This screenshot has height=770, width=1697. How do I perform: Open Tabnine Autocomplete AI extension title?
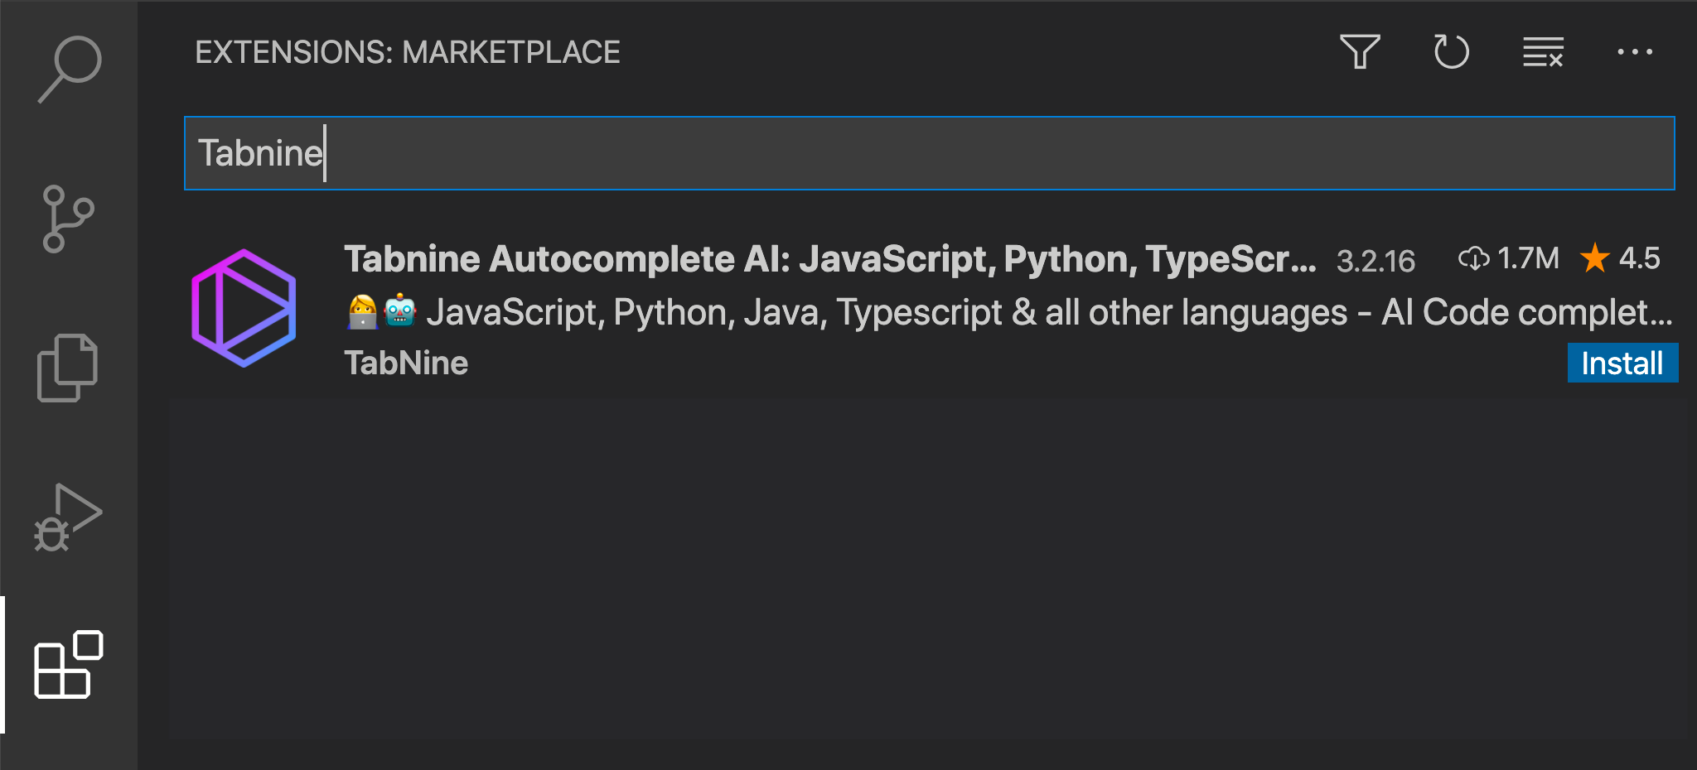coord(829,259)
